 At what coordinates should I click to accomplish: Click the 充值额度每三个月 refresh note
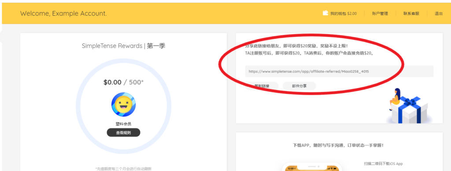click(123, 169)
